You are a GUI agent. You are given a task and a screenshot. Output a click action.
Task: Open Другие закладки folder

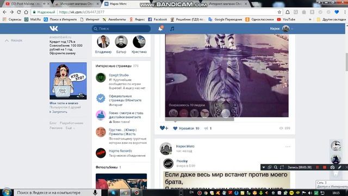(331, 20)
